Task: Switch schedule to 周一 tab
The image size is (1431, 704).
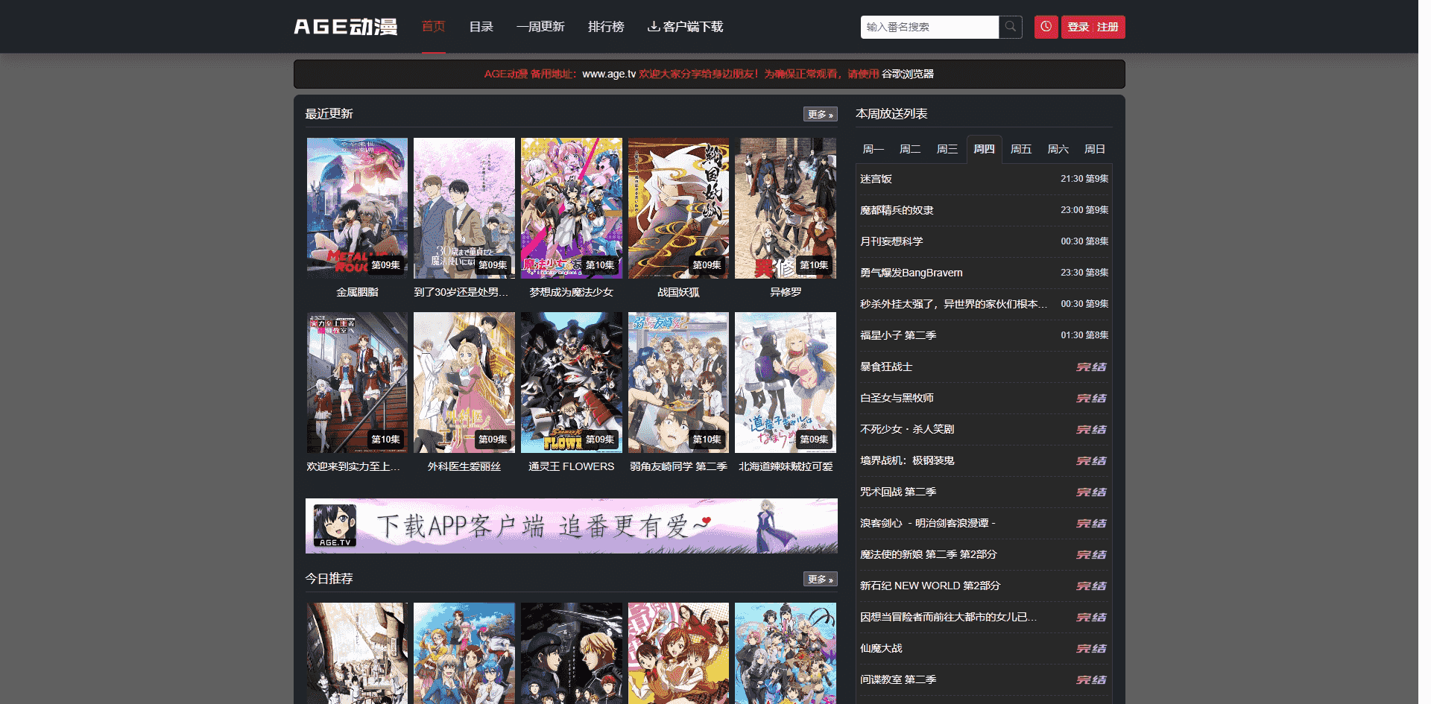Action: pos(873,149)
